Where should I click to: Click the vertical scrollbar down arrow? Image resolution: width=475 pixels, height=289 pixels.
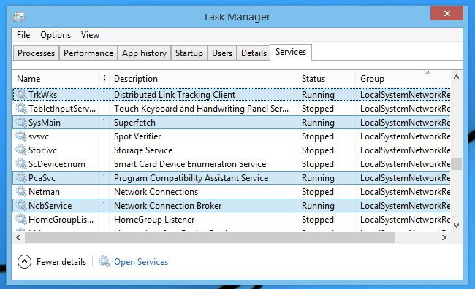point(457,226)
